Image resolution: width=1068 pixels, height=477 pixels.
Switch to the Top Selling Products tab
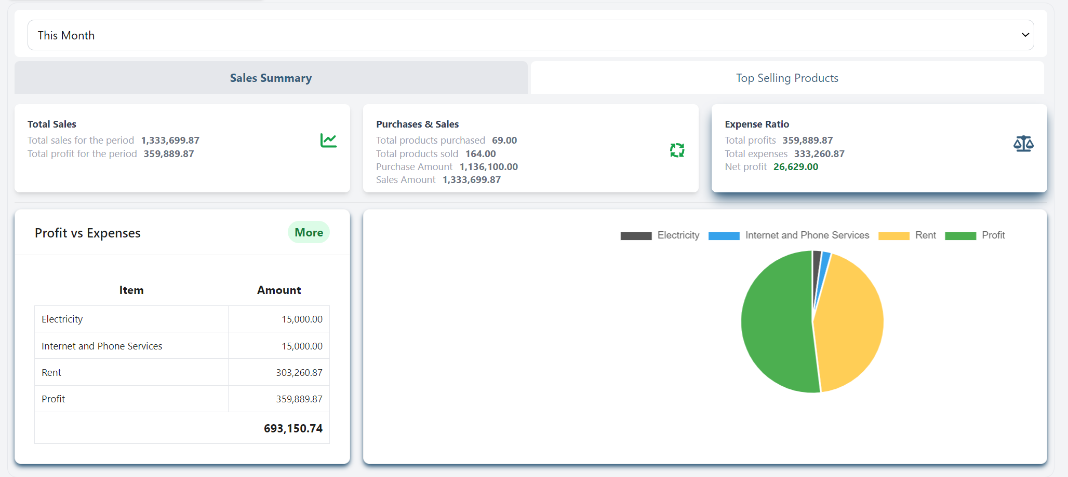pos(786,78)
